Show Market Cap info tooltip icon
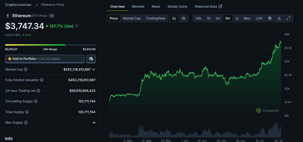 [x=26, y=69]
